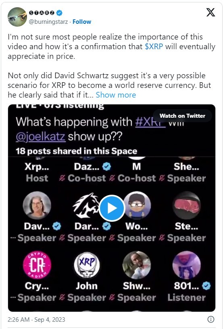The image size is (223, 329).
Task: Click the X logo in the tweet corner
Action: (x=210, y=12)
